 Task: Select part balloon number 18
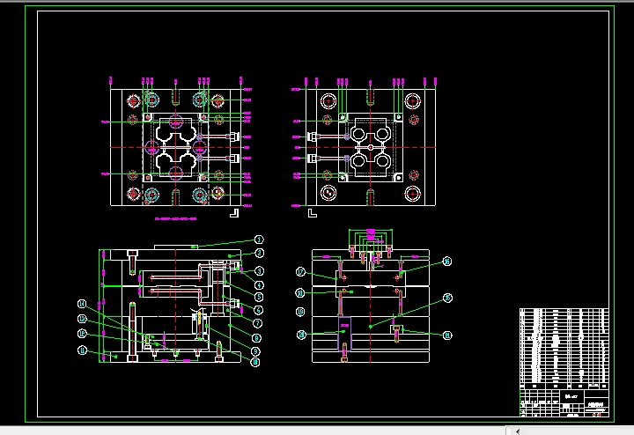point(299,293)
